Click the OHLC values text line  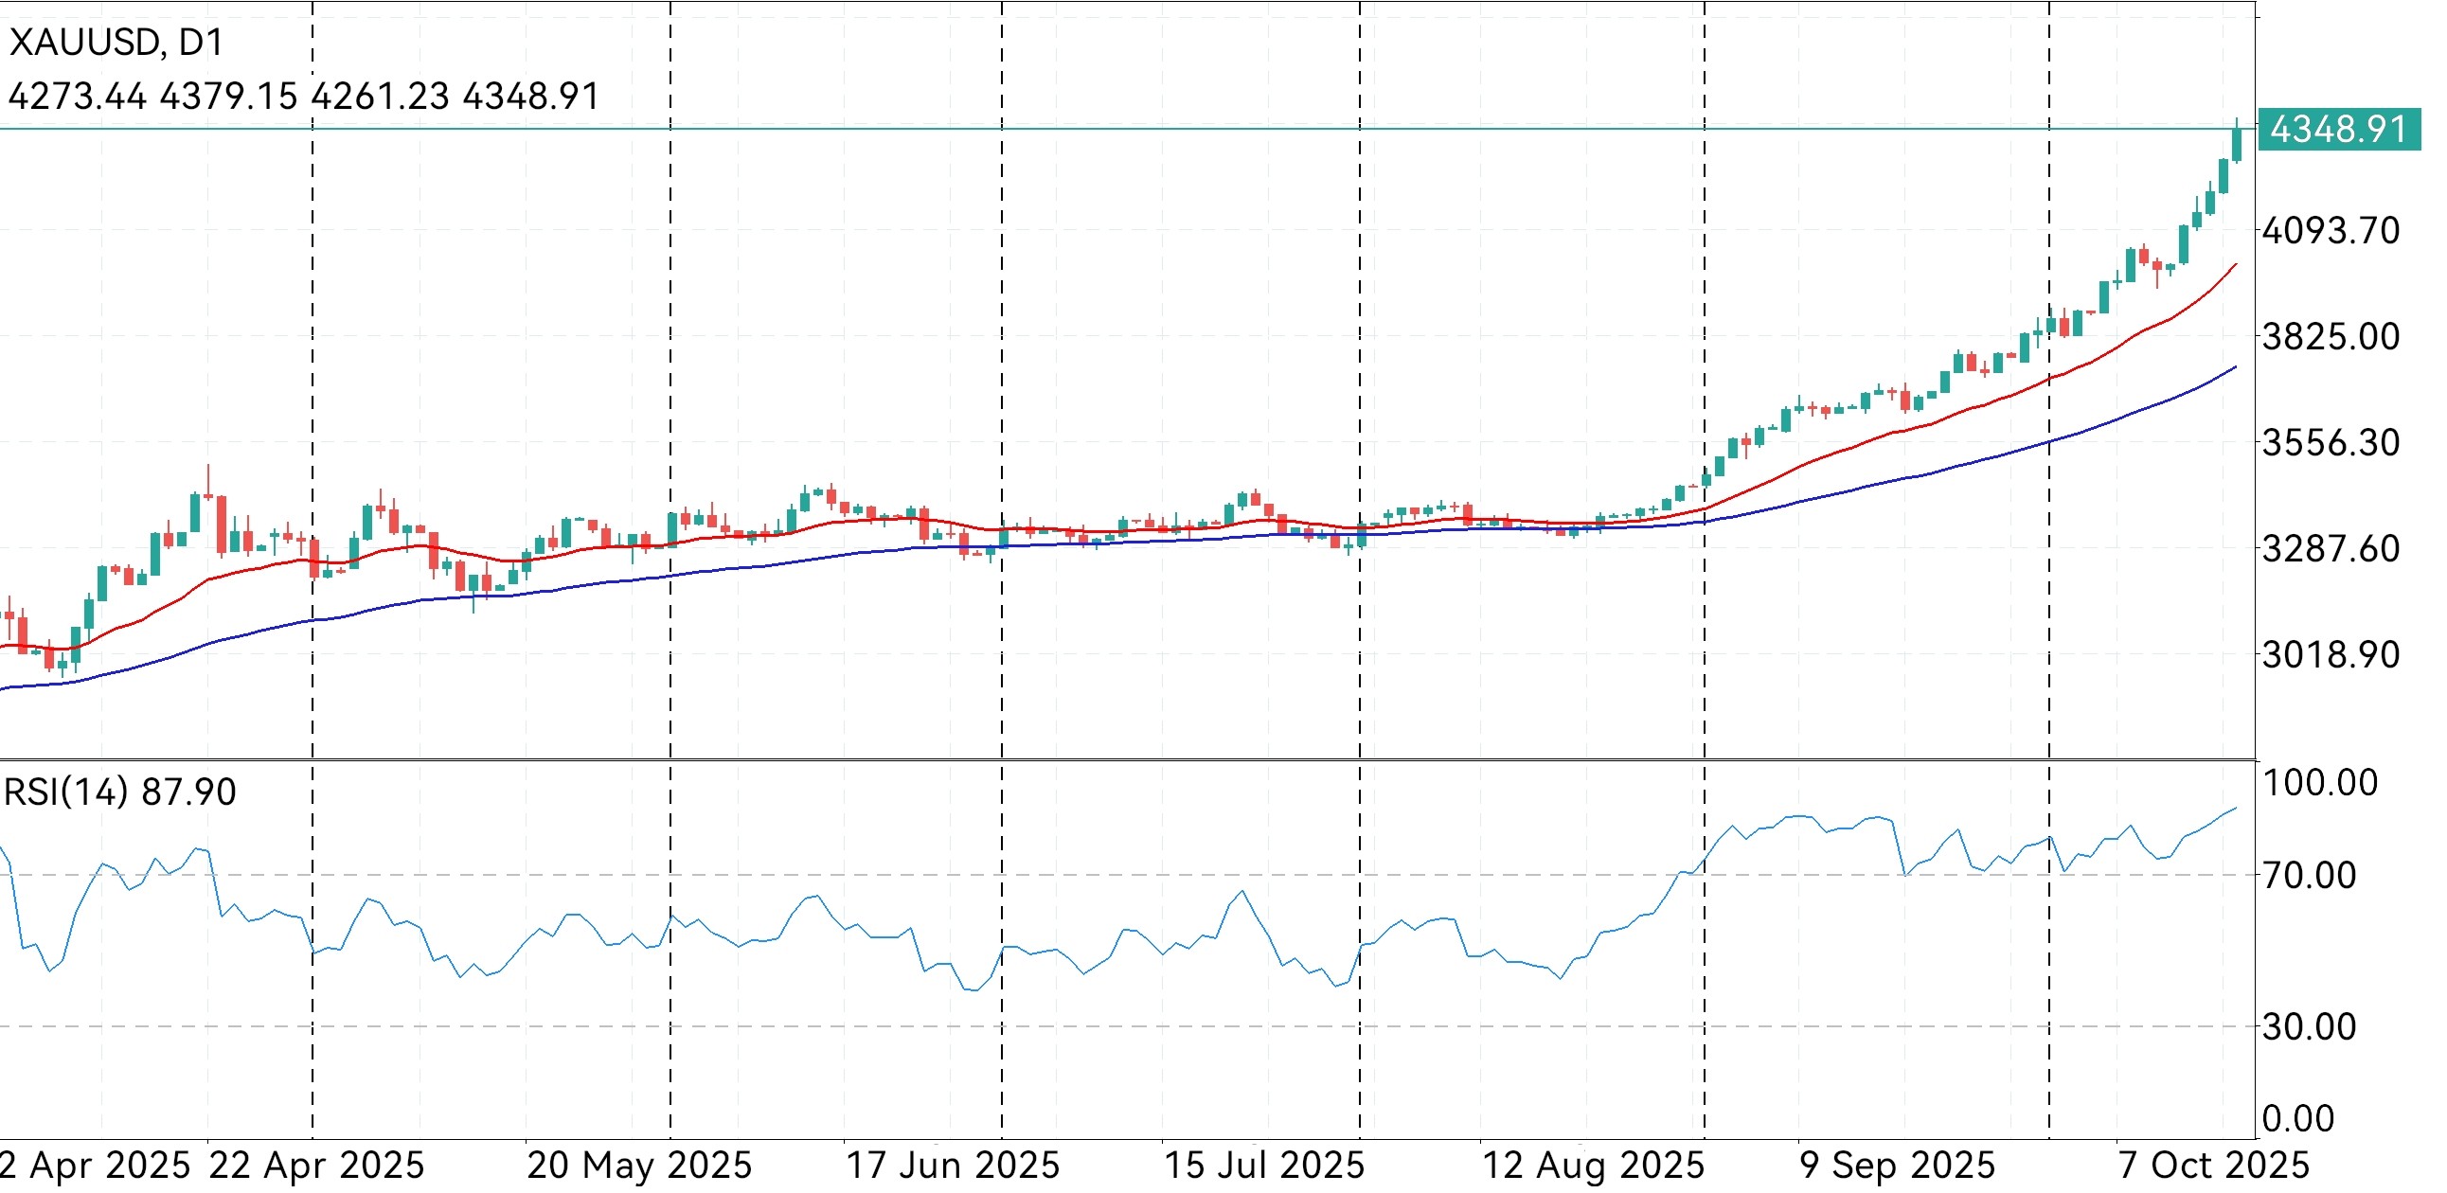pyautogui.click(x=304, y=96)
